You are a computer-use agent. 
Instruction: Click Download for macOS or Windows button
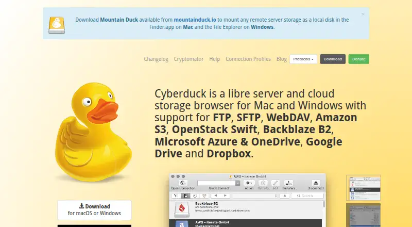(x=94, y=210)
